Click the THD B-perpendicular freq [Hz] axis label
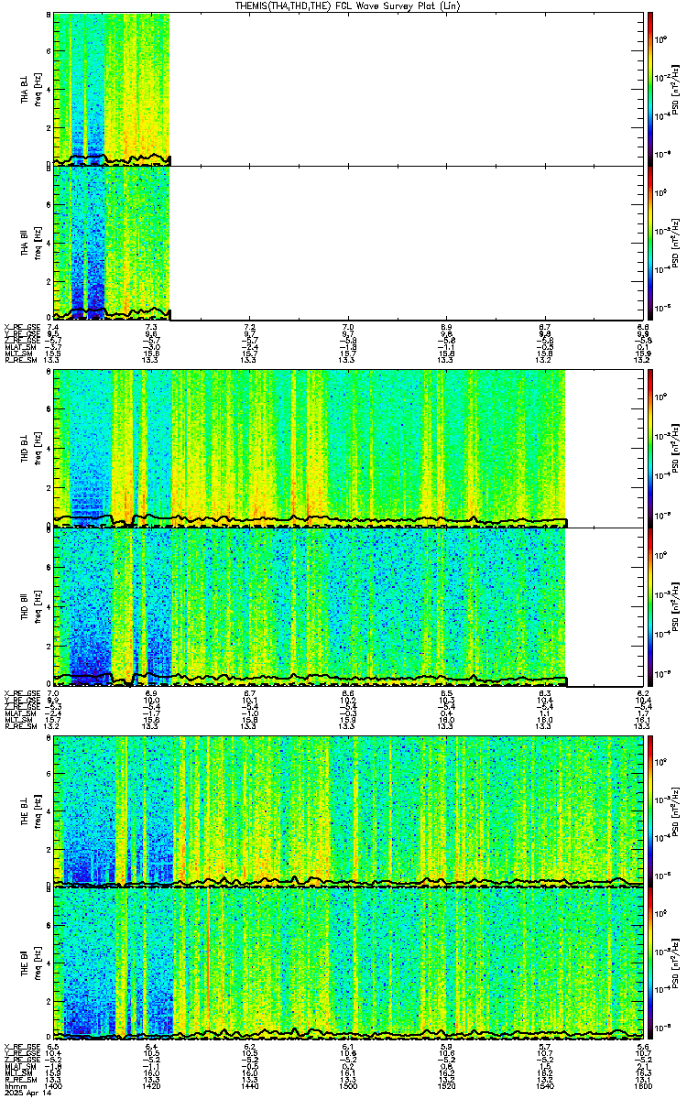 pyautogui.click(x=37, y=449)
